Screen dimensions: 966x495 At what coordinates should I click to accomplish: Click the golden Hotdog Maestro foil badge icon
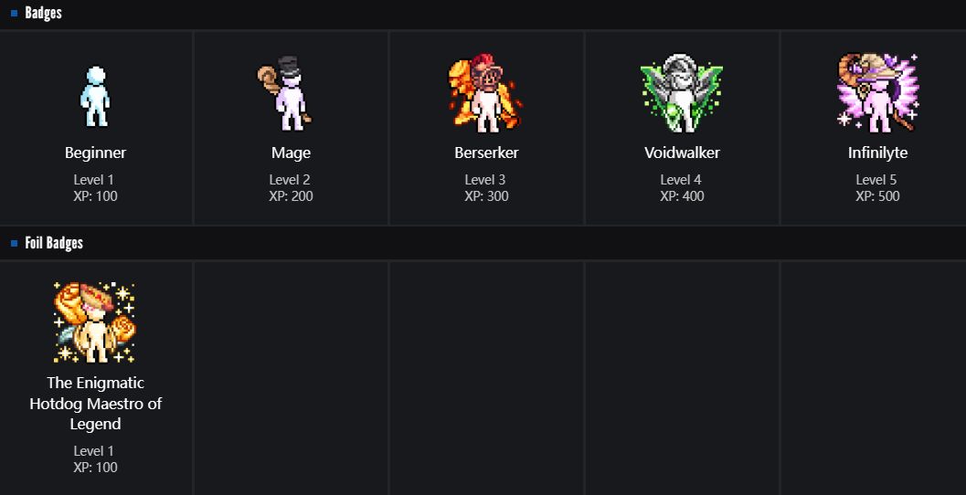(95, 322)
